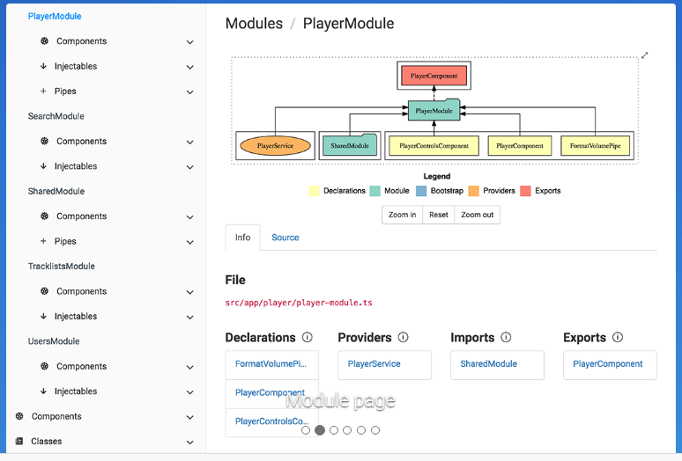The image size is (682, 461).
Task: Expand Injectables under SearchModule
Action: pyautogui.click(x=189, y=166)
